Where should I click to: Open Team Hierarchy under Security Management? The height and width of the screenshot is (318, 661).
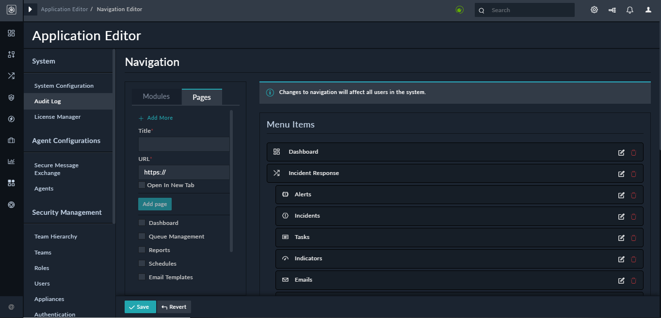click(55, 236)
